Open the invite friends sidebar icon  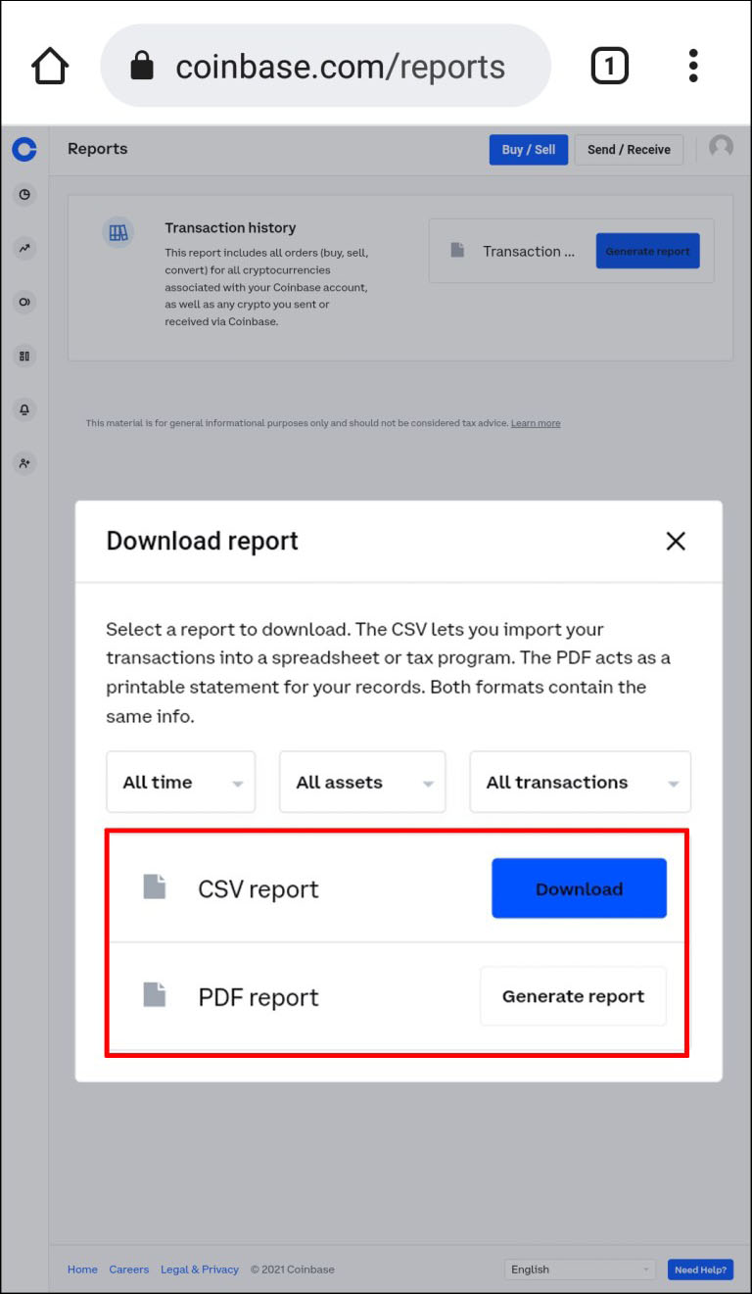pyautogui.click(x=24, y=463)
